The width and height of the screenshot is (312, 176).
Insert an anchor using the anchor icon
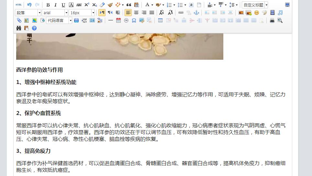(x=196, y=13)
